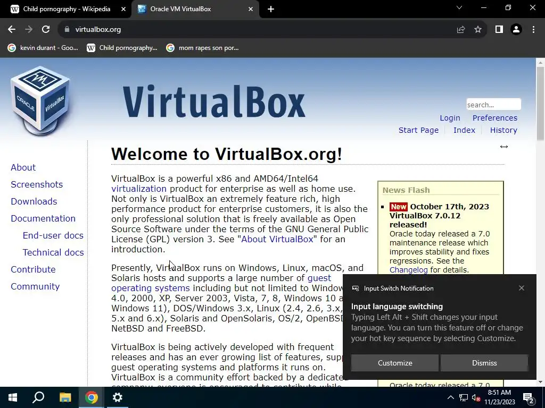Close the Input Switch Notification with X

[x=522, y=288]
